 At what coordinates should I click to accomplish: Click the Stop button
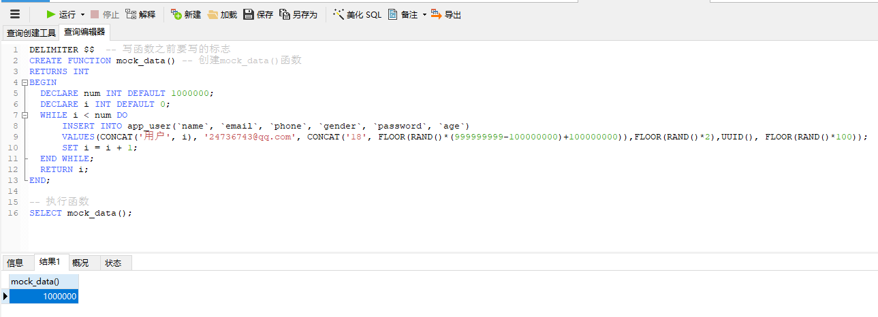(x=104, y=14)
